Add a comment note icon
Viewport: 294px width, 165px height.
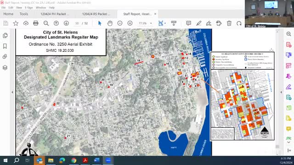[x=189, y=23]
